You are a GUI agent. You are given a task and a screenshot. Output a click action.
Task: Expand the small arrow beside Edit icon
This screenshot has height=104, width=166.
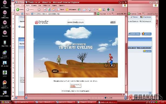97,10
